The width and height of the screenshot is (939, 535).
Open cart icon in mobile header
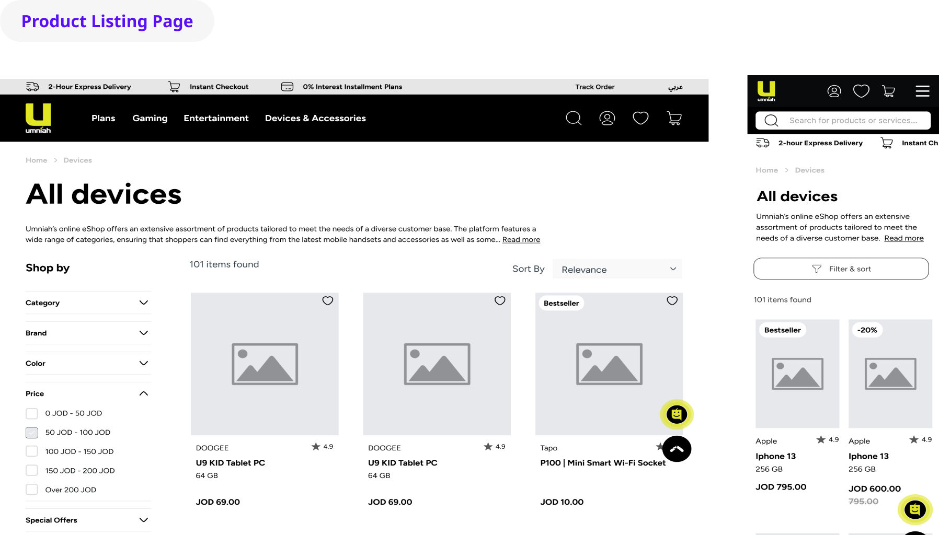point(889,91)
